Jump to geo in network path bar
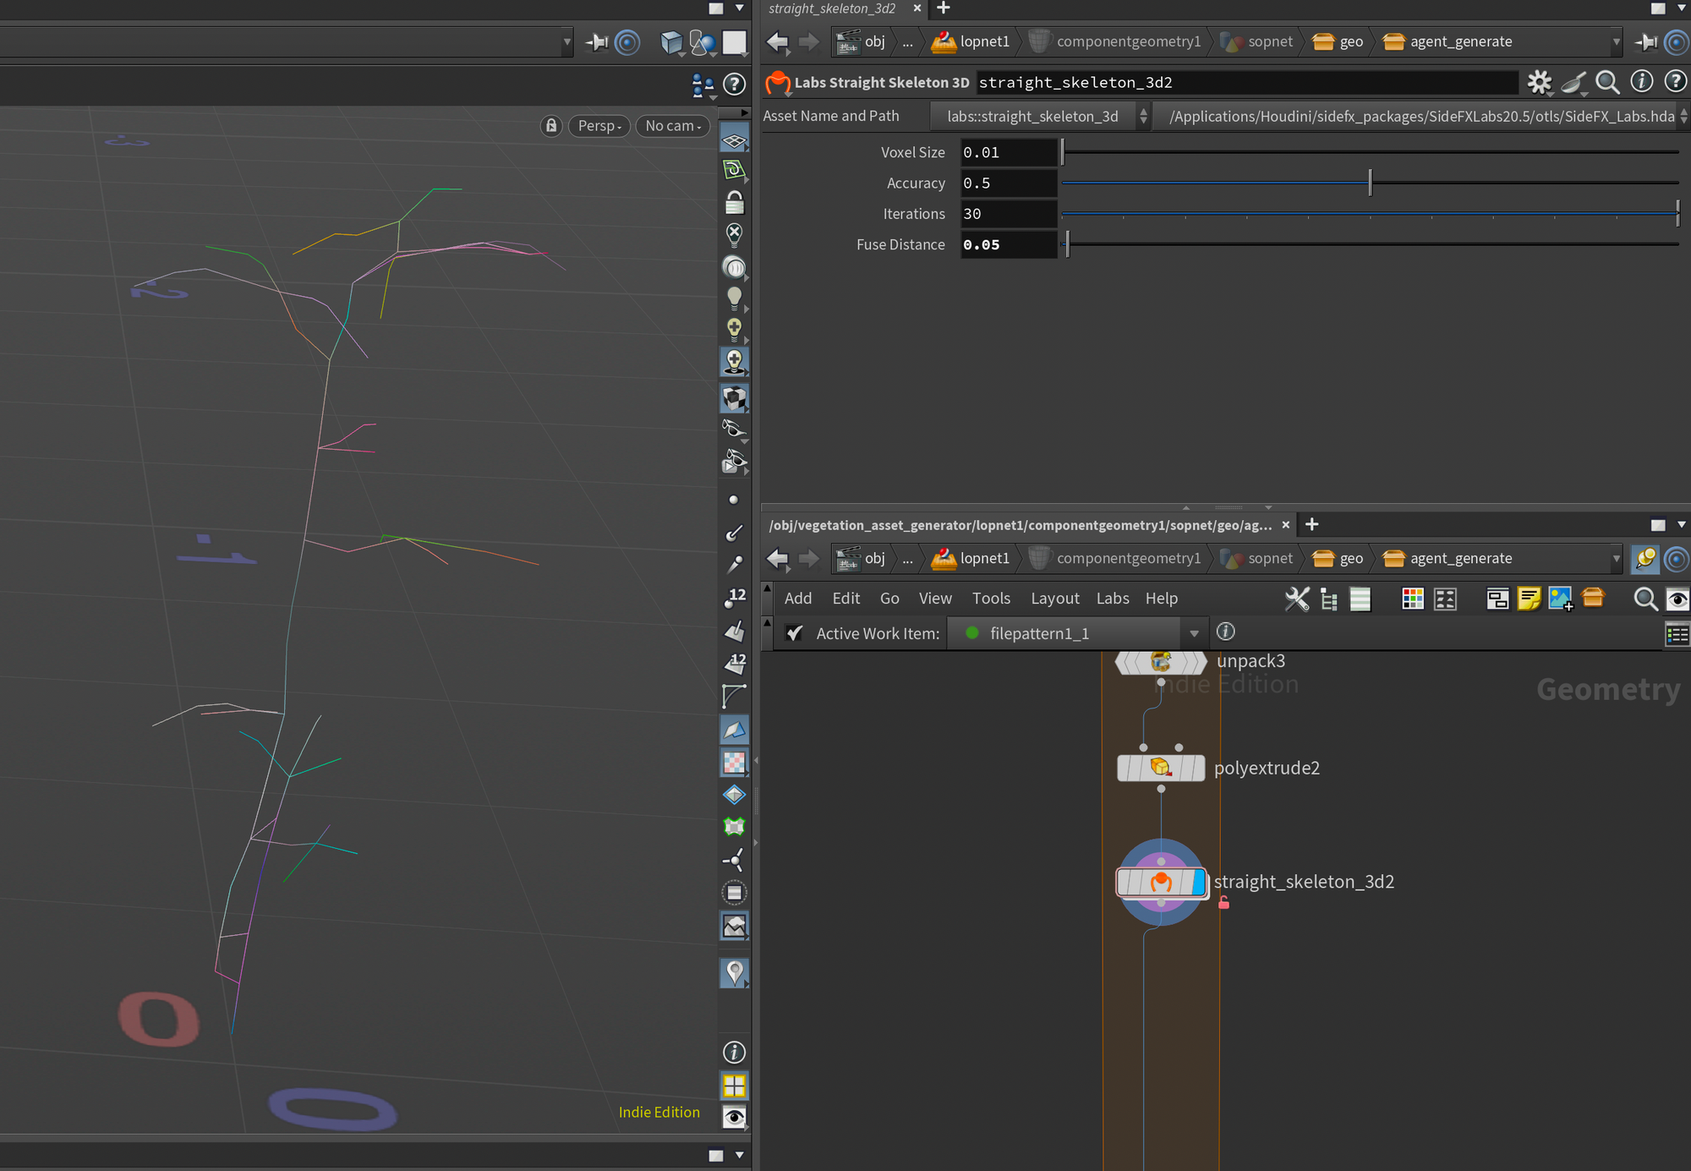This screenshot has height=1171, width=1691. pyautogui.click(x=1350, y=559)
